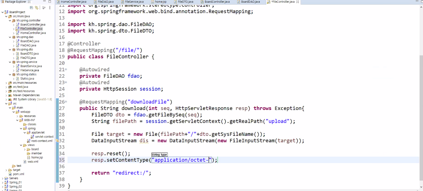Collapse All in Package Explorer toolbar
Image resolution: width=423 pixels, height=191 pixels.
coord(31,7)
